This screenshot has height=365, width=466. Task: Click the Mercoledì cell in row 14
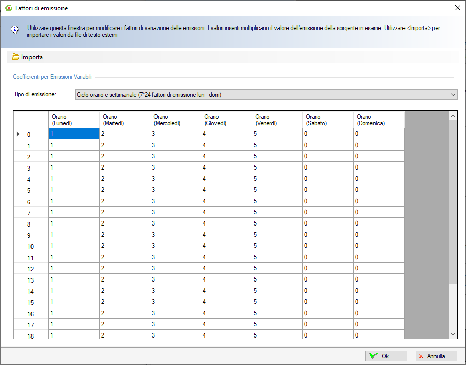click(x=175, y=291)
